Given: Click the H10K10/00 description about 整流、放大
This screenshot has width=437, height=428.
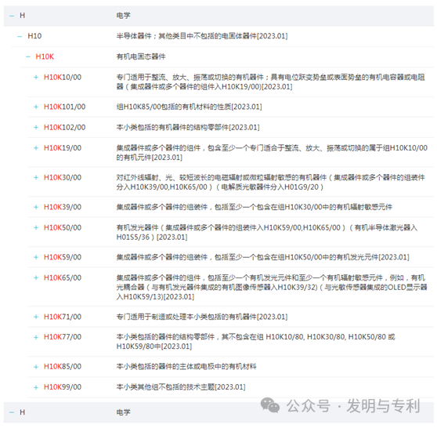Looking at the screenshot, I should coord(271,82).
